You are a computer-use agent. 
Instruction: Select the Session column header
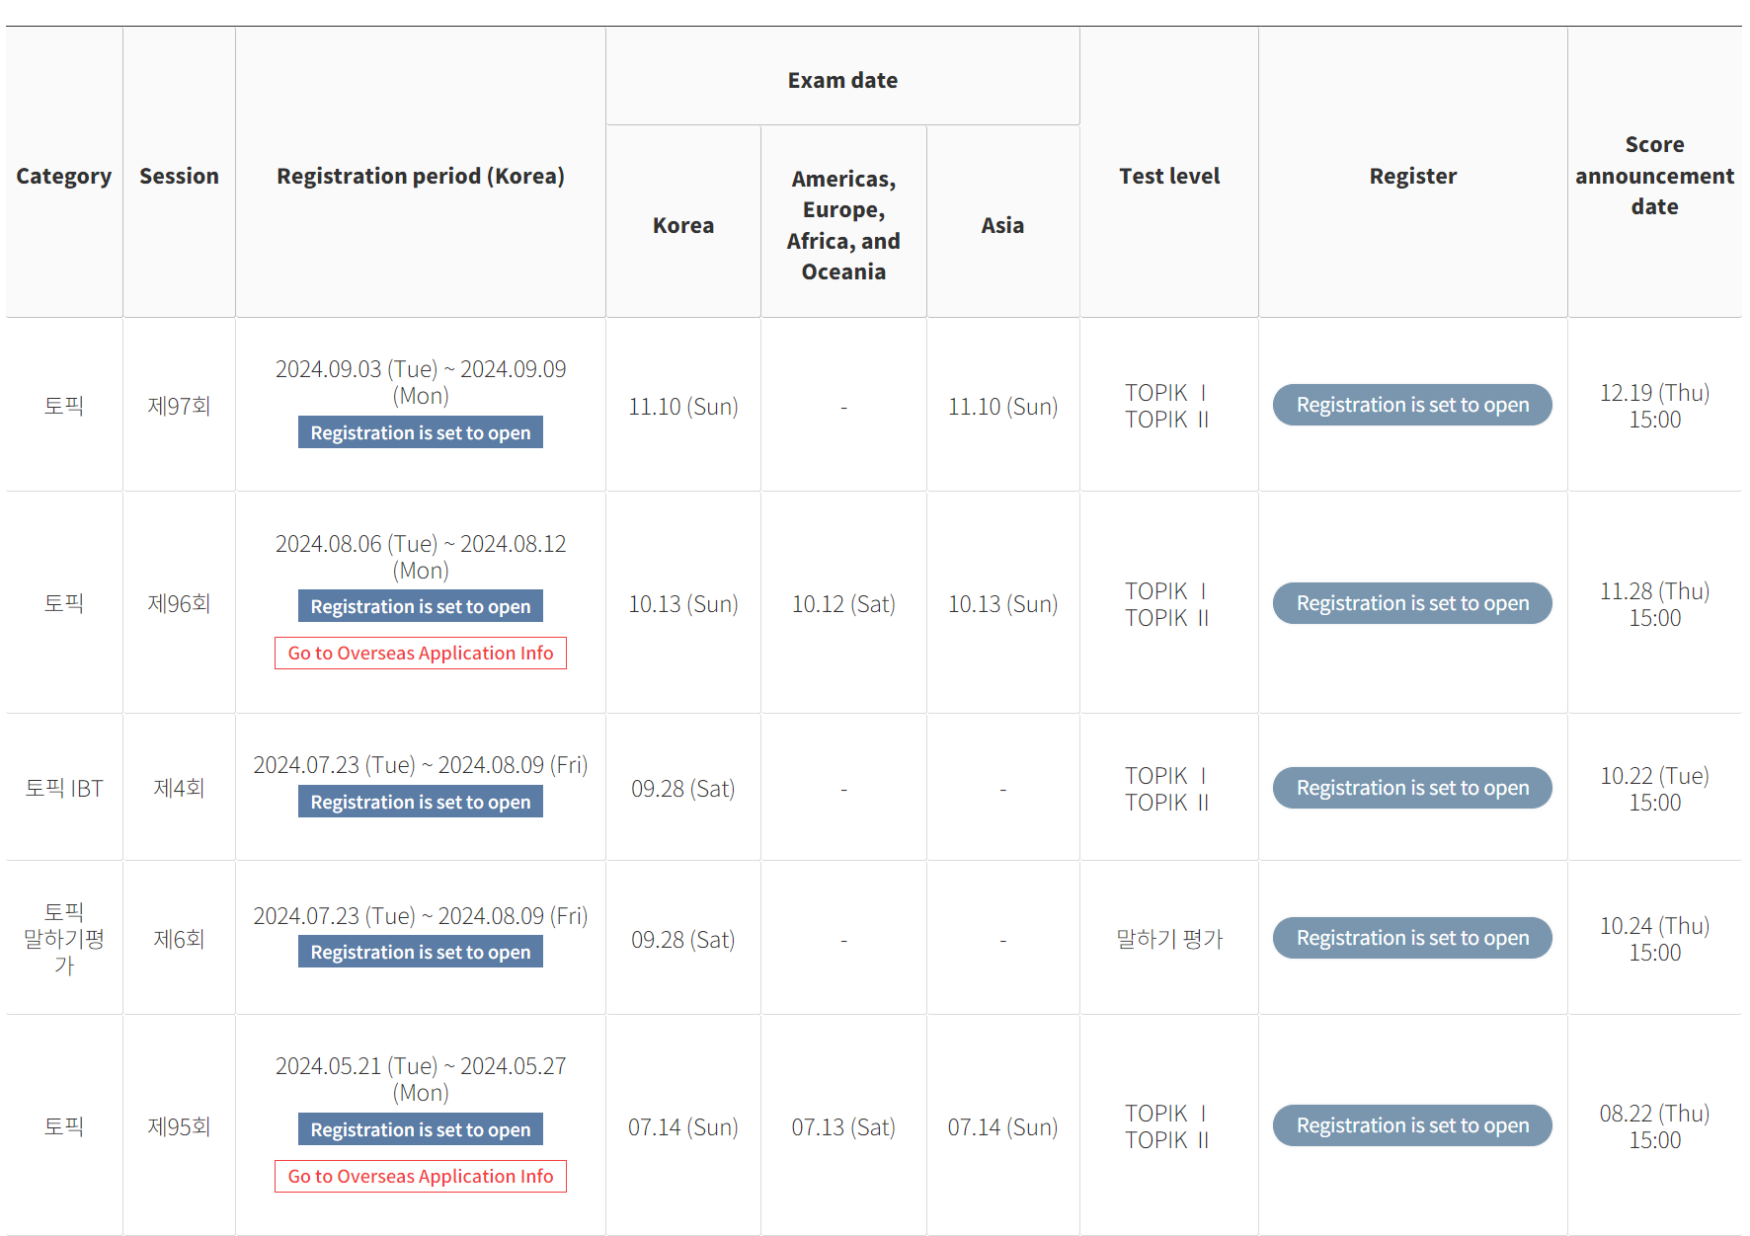[179, 176]
